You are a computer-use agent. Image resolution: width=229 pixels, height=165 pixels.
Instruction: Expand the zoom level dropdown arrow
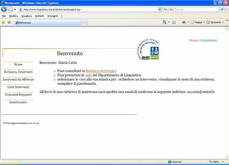click(x=223, y=162)
